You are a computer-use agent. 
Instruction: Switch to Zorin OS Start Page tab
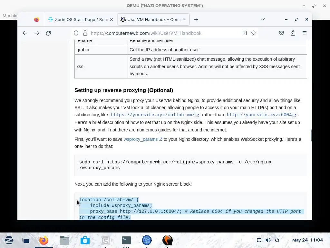click(x=81, y=19)
